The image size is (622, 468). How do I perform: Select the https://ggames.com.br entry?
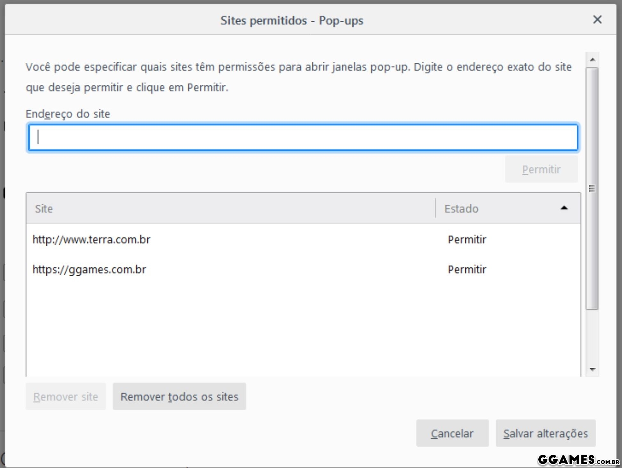[x=89, y=269]
